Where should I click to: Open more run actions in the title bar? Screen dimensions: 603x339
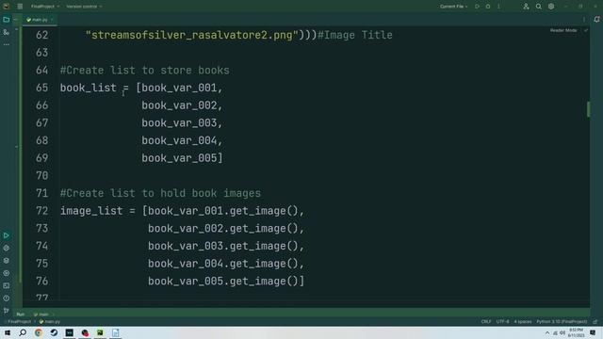click(498, 7)
